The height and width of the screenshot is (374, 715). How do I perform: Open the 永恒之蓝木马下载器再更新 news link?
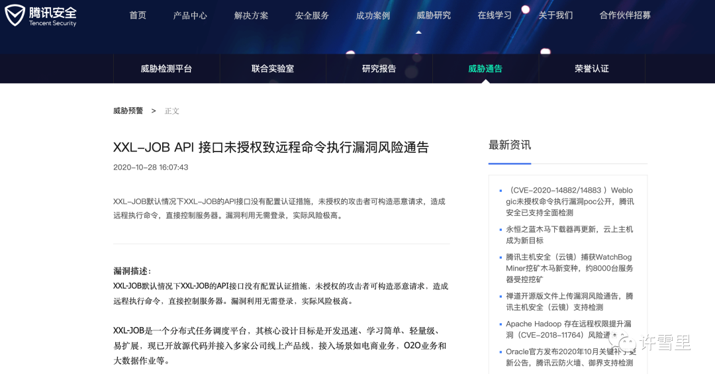569,234
